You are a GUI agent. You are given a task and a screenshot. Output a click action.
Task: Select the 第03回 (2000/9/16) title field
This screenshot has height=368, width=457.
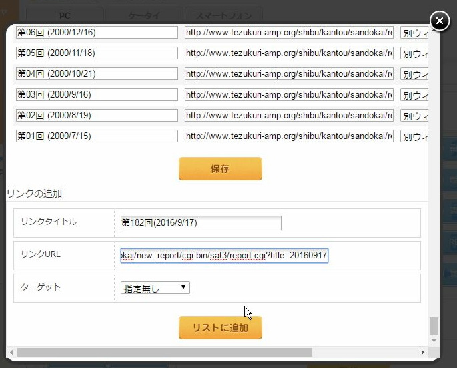97,95
